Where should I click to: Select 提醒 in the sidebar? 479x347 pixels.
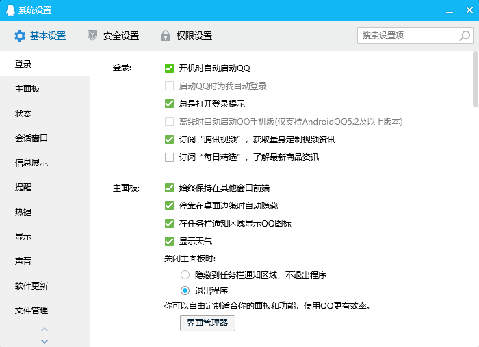(44, 187)
